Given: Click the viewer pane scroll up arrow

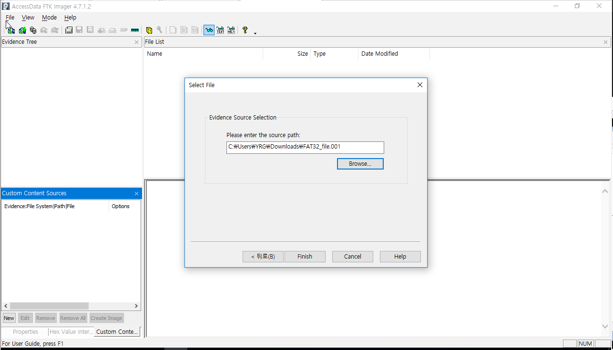Looking at the screenshot, I should tap(605, 191).
